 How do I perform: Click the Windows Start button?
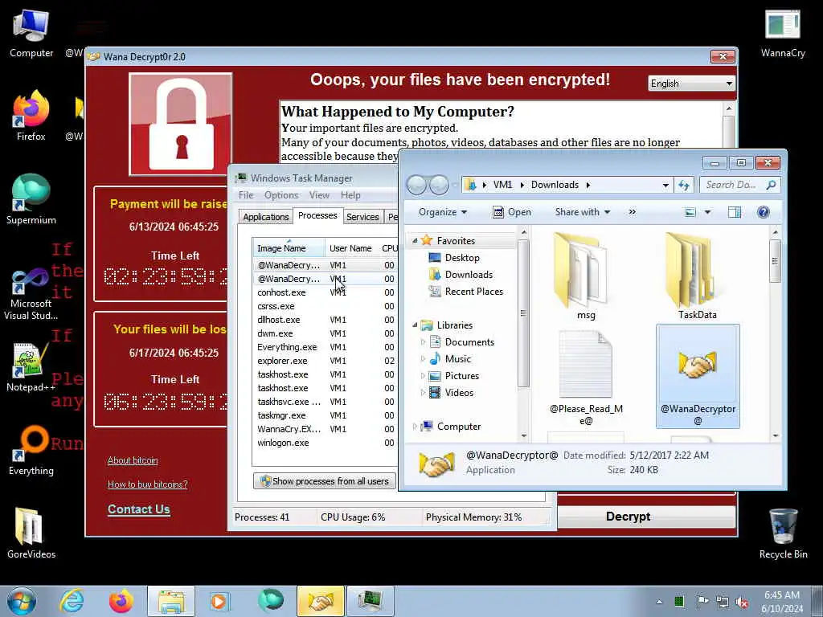coord(22,601)
